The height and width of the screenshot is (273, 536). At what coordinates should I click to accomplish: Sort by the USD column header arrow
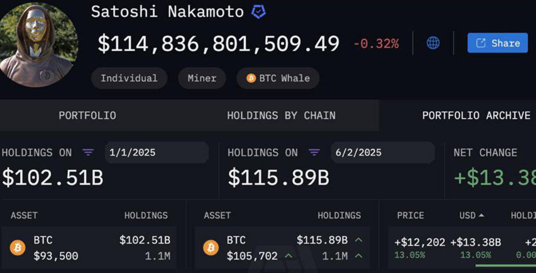[x=481, y=216]
